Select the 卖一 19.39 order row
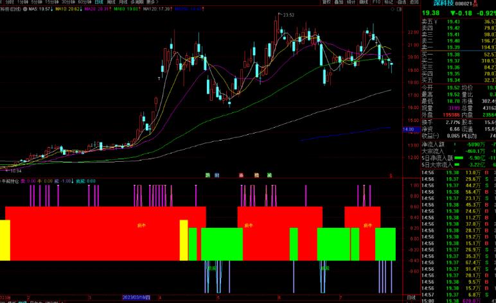Image resolution: width=496 pixels, height=303 pixels. pos(459,47)
